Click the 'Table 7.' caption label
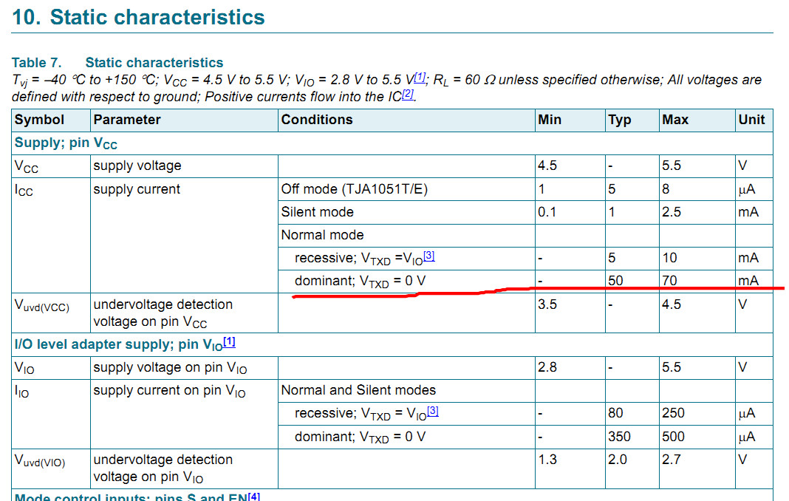The image size is (789, 501). click(x=37, y=62)
